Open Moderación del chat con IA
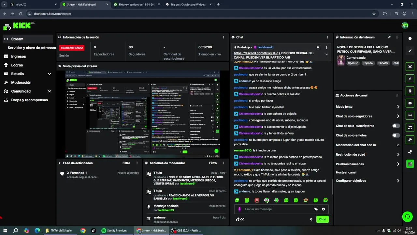 367,145
